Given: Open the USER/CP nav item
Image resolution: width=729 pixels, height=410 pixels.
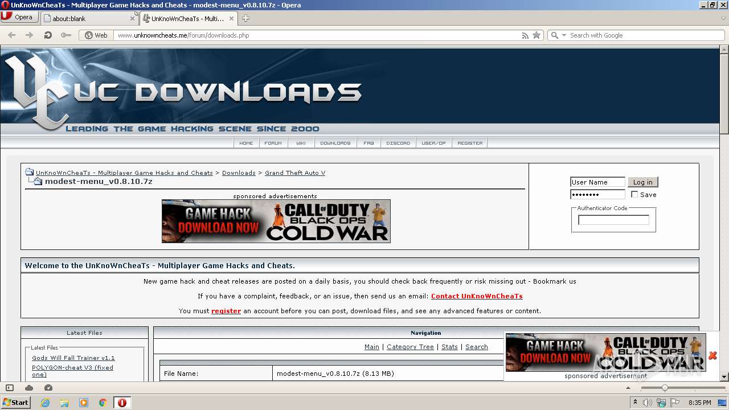Looking at the screenshot, I should point(433,143).
